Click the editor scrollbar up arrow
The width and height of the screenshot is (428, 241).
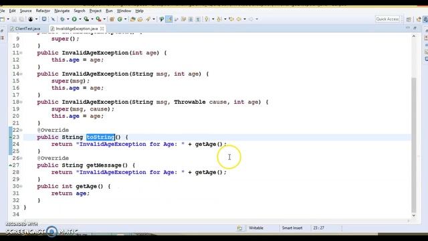[414, 36]
